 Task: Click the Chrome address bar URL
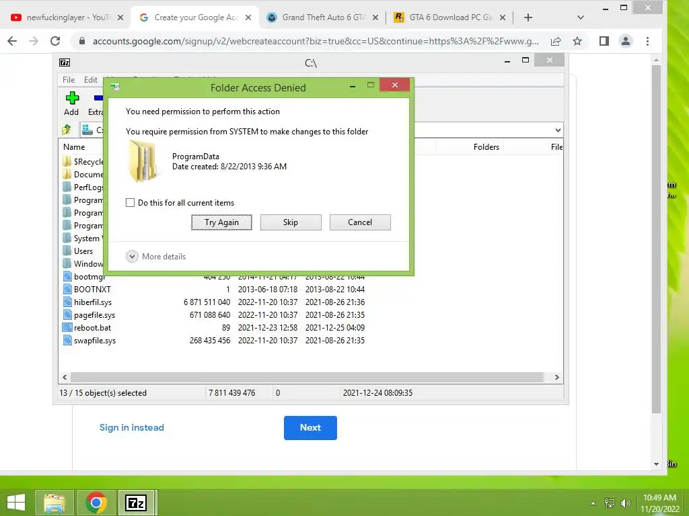point(316,41)
